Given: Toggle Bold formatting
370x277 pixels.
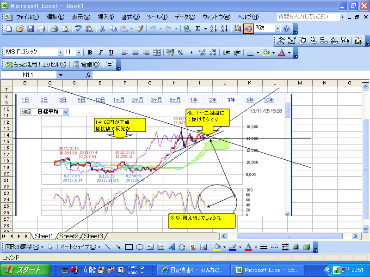Looking at the screenshot, I should click(90, 52).
